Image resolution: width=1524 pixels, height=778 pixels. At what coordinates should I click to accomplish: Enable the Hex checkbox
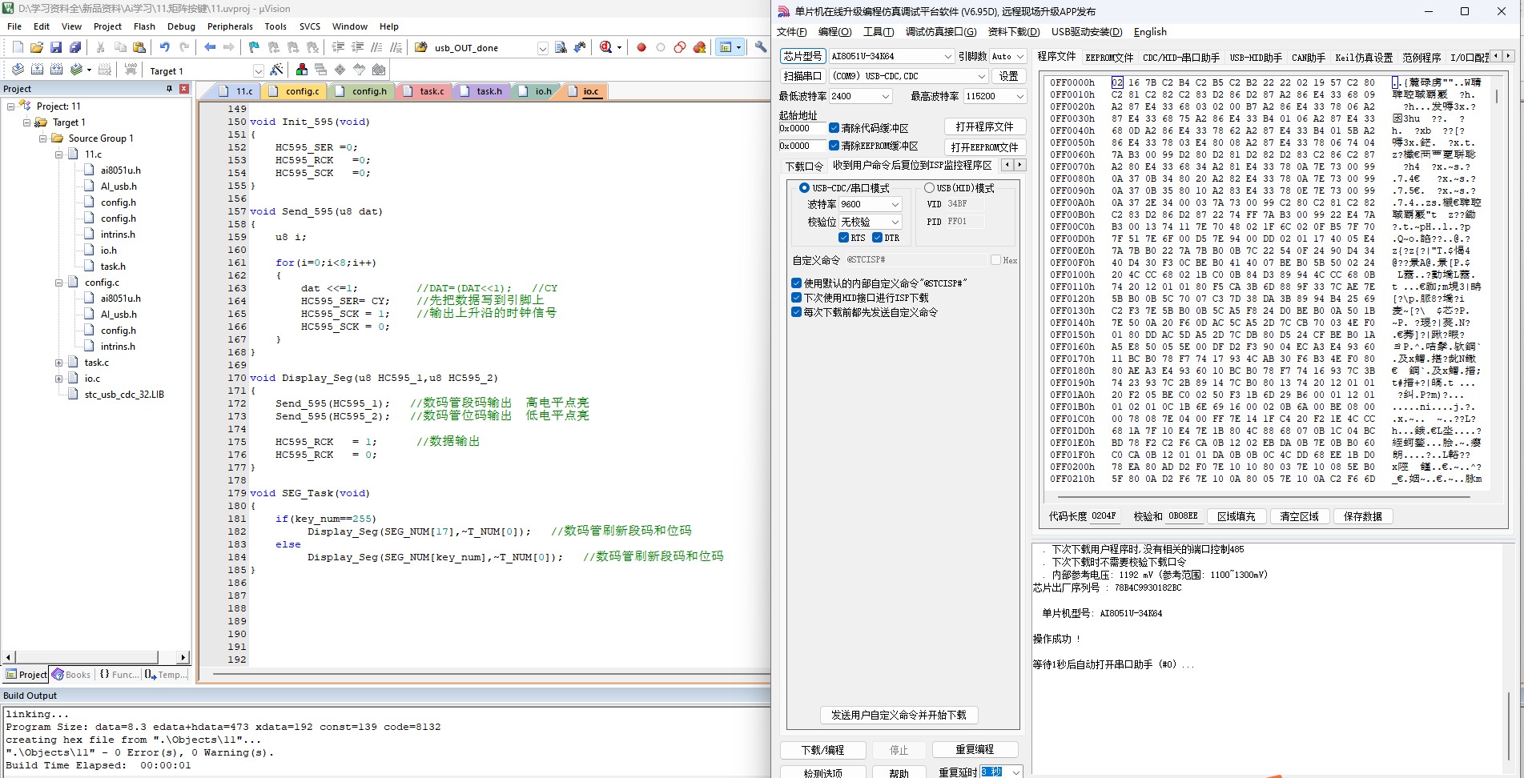point(995,260)
